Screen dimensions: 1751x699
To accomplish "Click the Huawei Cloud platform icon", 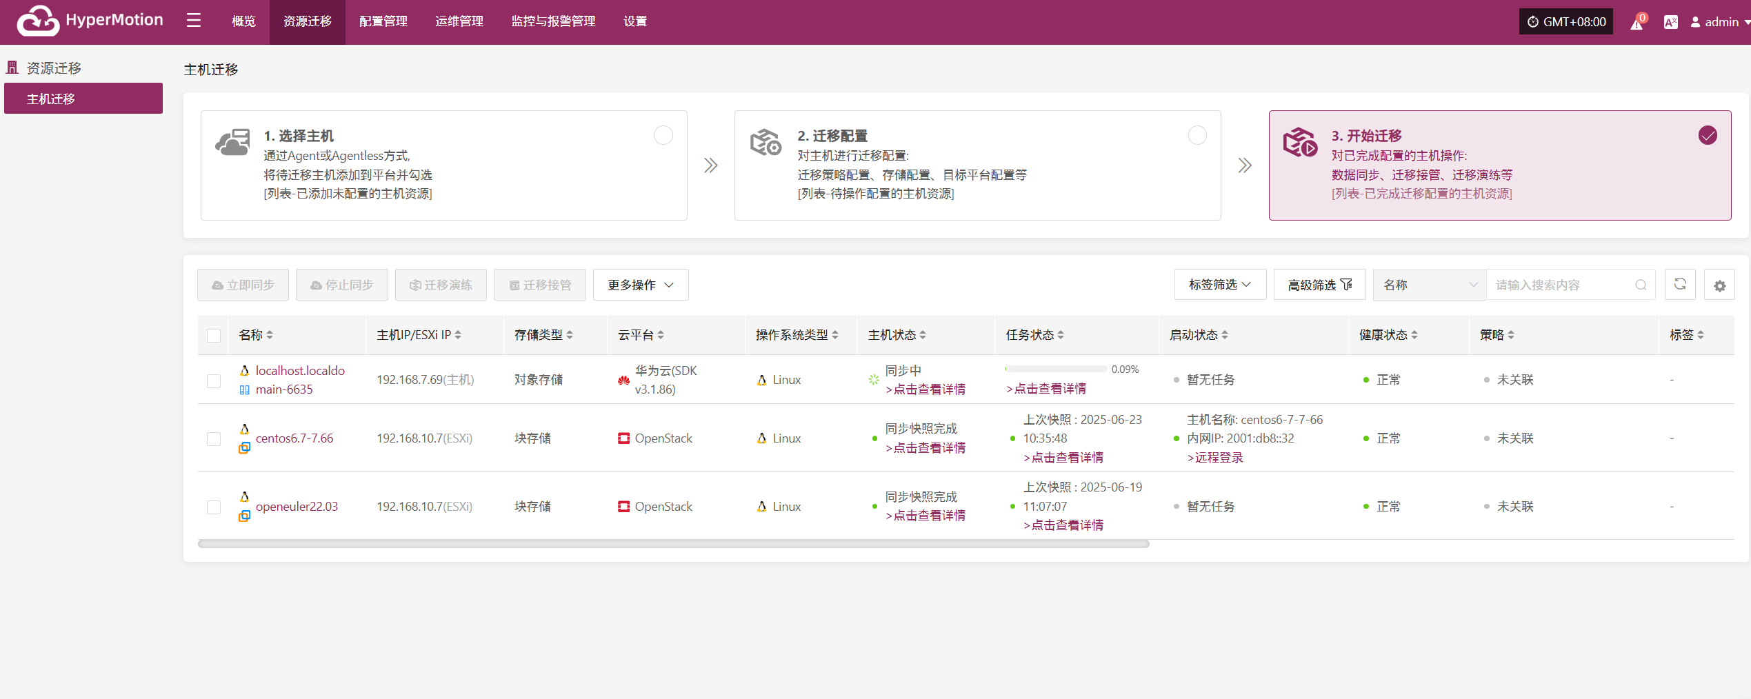I will [x=623, y=380].
